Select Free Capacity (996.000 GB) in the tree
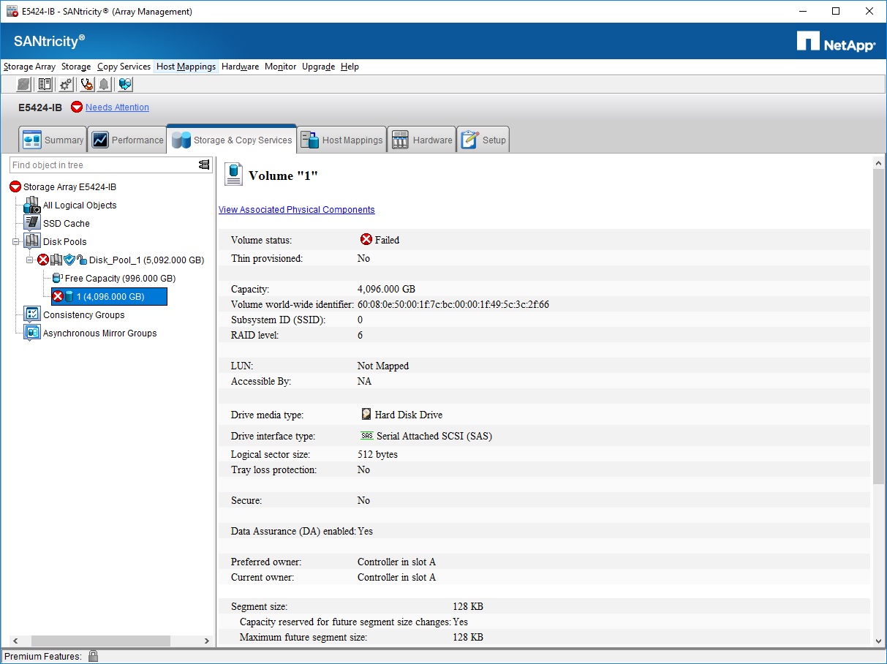Screen dimensions: 887x664 [115, 278]
